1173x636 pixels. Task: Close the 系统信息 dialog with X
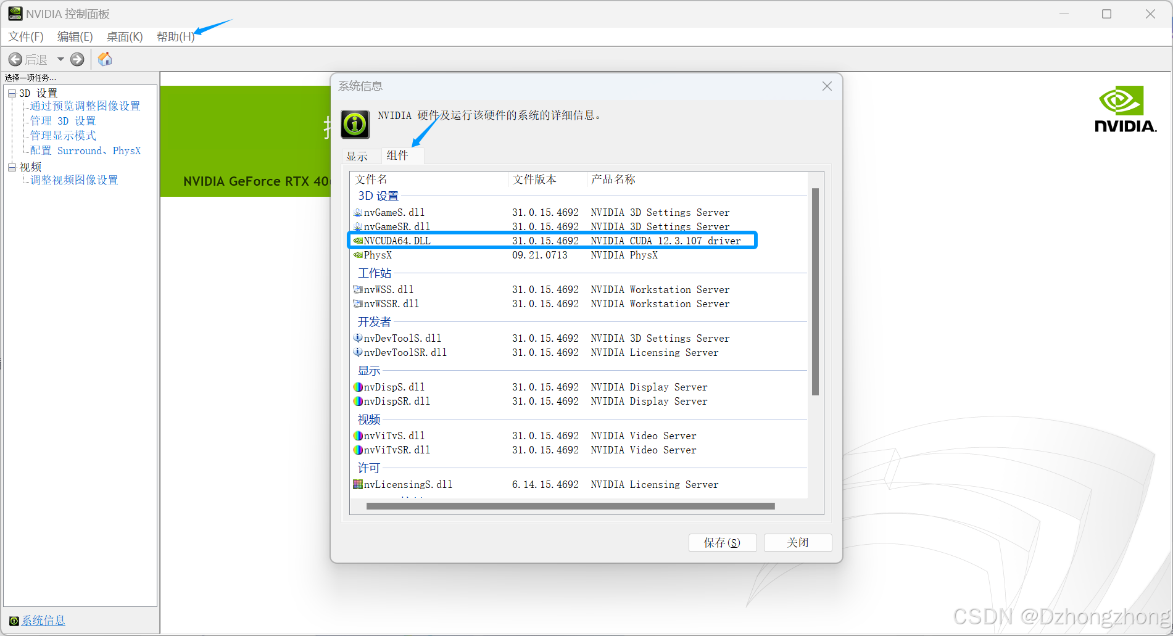827,86
